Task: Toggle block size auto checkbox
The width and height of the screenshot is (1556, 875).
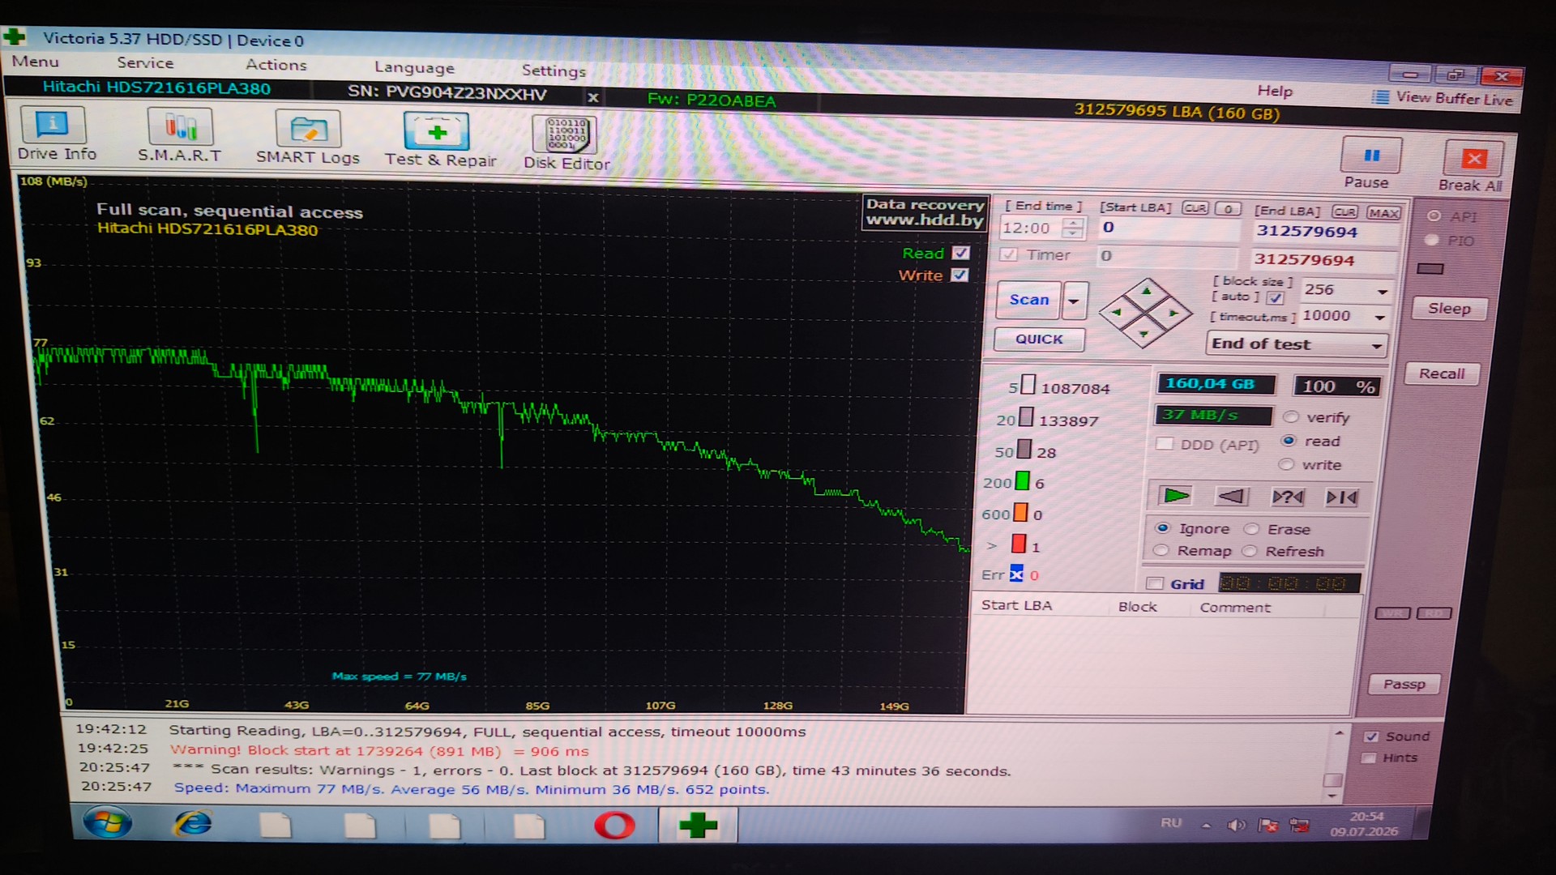Action: coord(1275,298)
